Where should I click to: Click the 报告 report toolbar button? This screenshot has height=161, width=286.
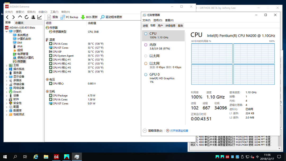pyautogui.click(x=52, y=17)
